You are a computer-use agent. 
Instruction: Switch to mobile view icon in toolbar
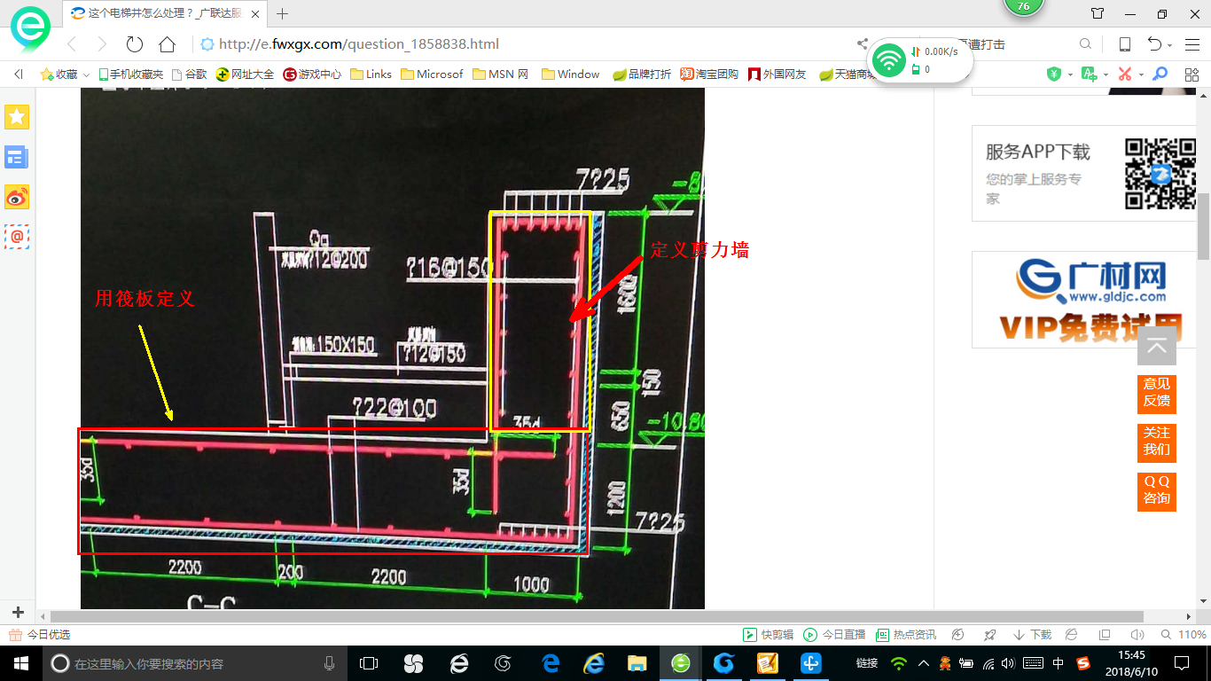tap(1124, 44)
